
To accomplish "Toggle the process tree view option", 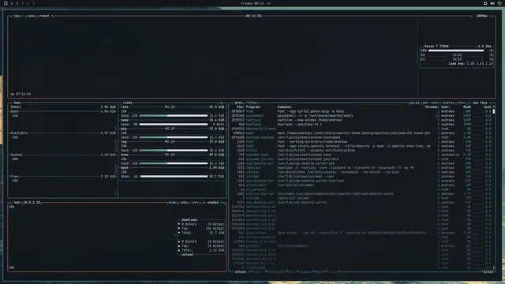I will click(x=461, y=103).
